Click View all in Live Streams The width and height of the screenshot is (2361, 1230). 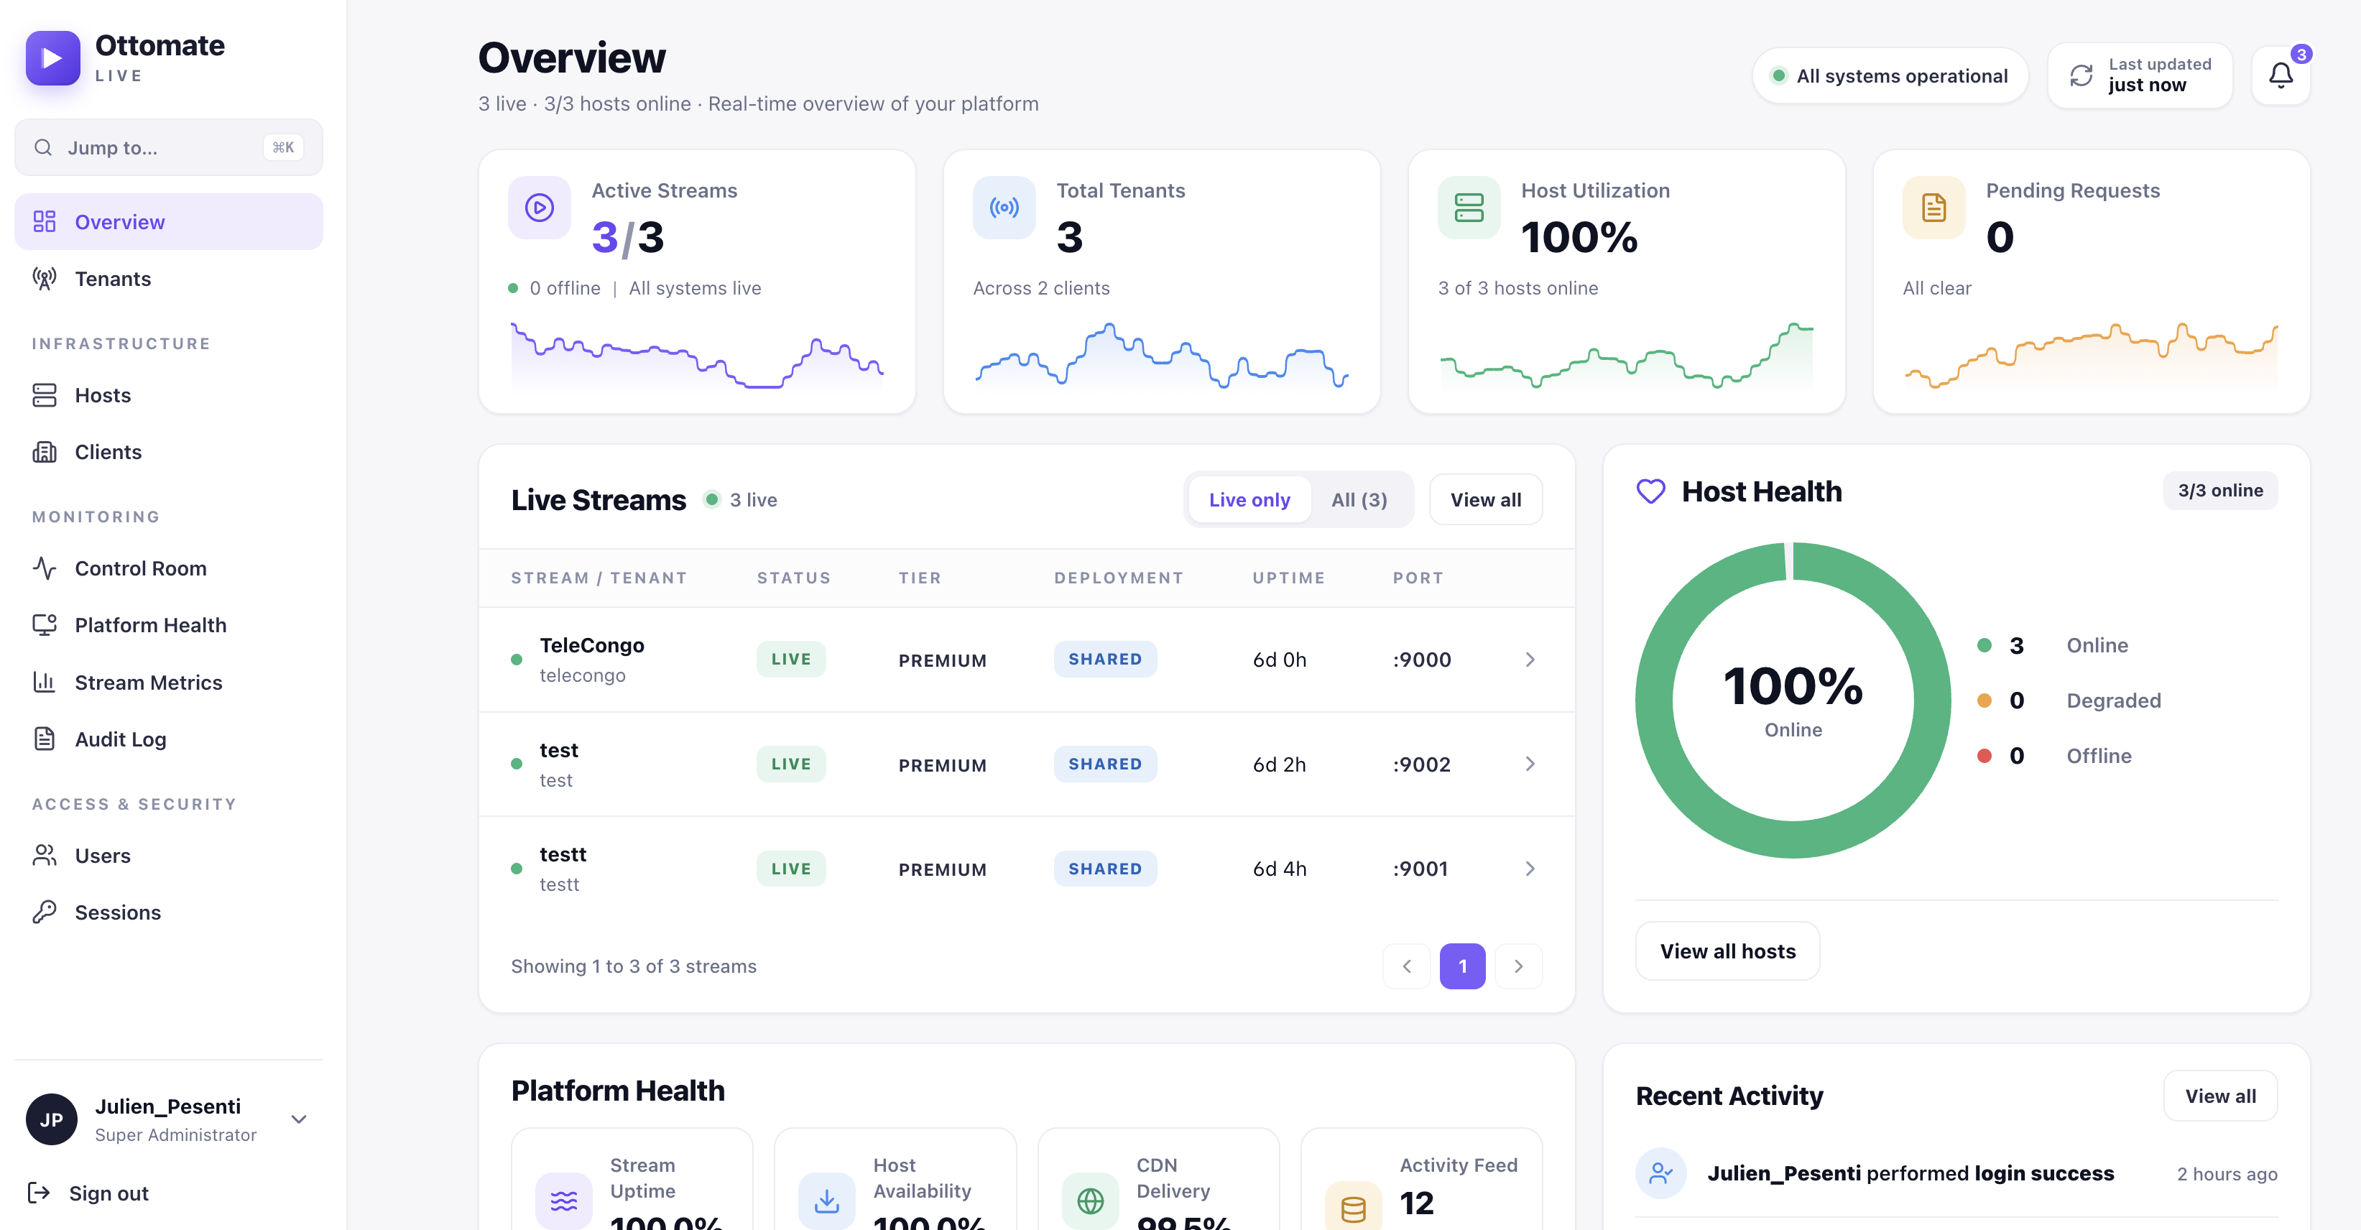(x=1486, y=499)
